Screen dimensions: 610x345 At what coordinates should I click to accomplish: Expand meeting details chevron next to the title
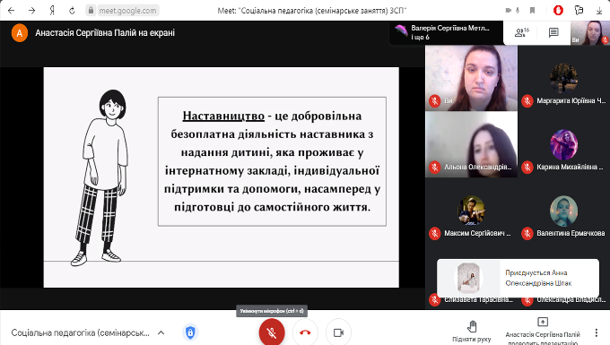161,332
